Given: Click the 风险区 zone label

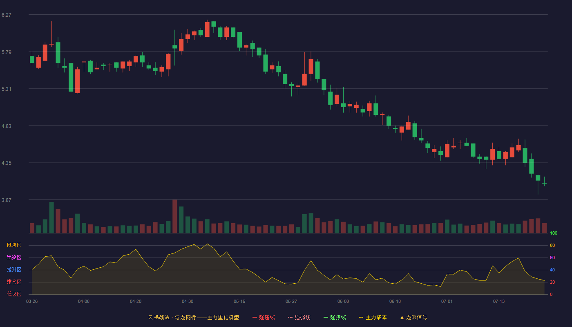Looking at the screenshot, I should (14, 245).
